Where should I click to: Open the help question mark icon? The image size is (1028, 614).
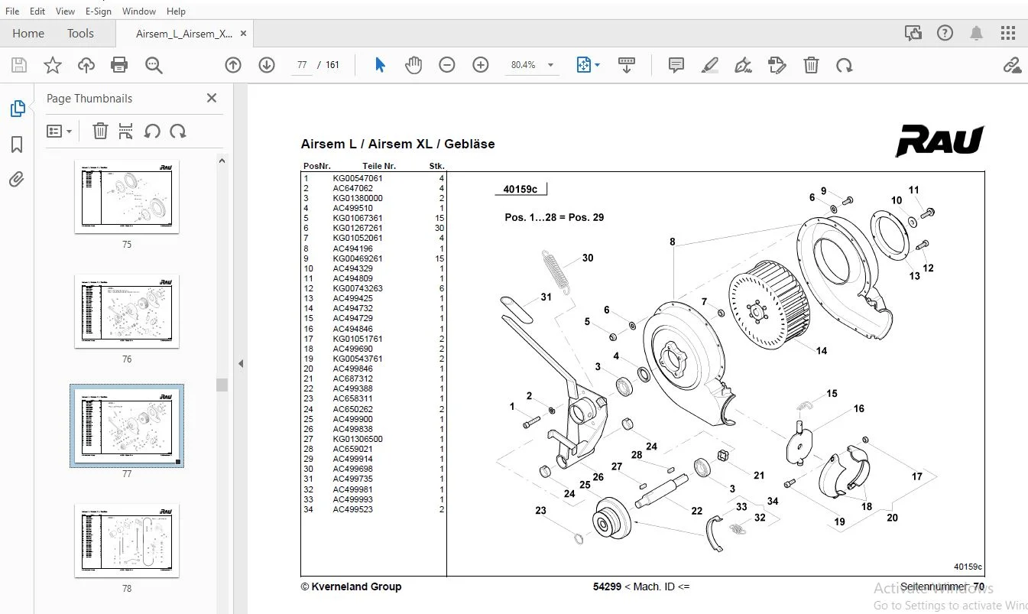click(x=945, y=33)
